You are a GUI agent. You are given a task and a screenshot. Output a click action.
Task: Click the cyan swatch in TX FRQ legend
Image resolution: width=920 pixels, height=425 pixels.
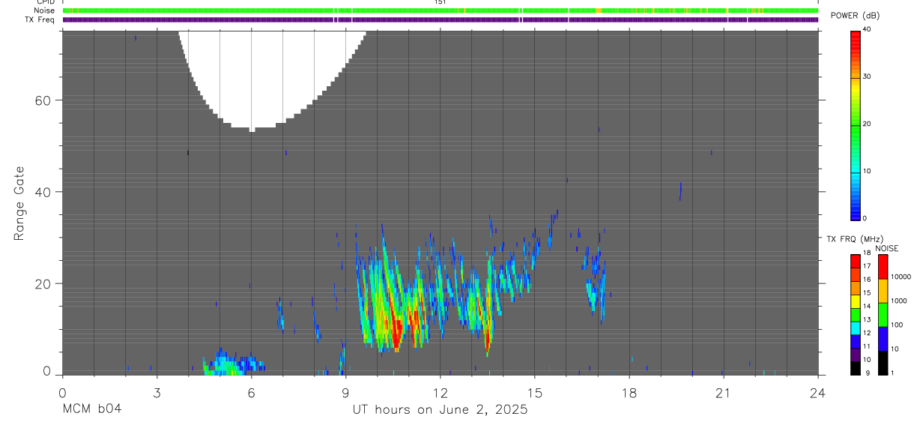[x=856, y=328]
